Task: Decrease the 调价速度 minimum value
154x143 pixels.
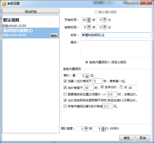Action: 86,130
